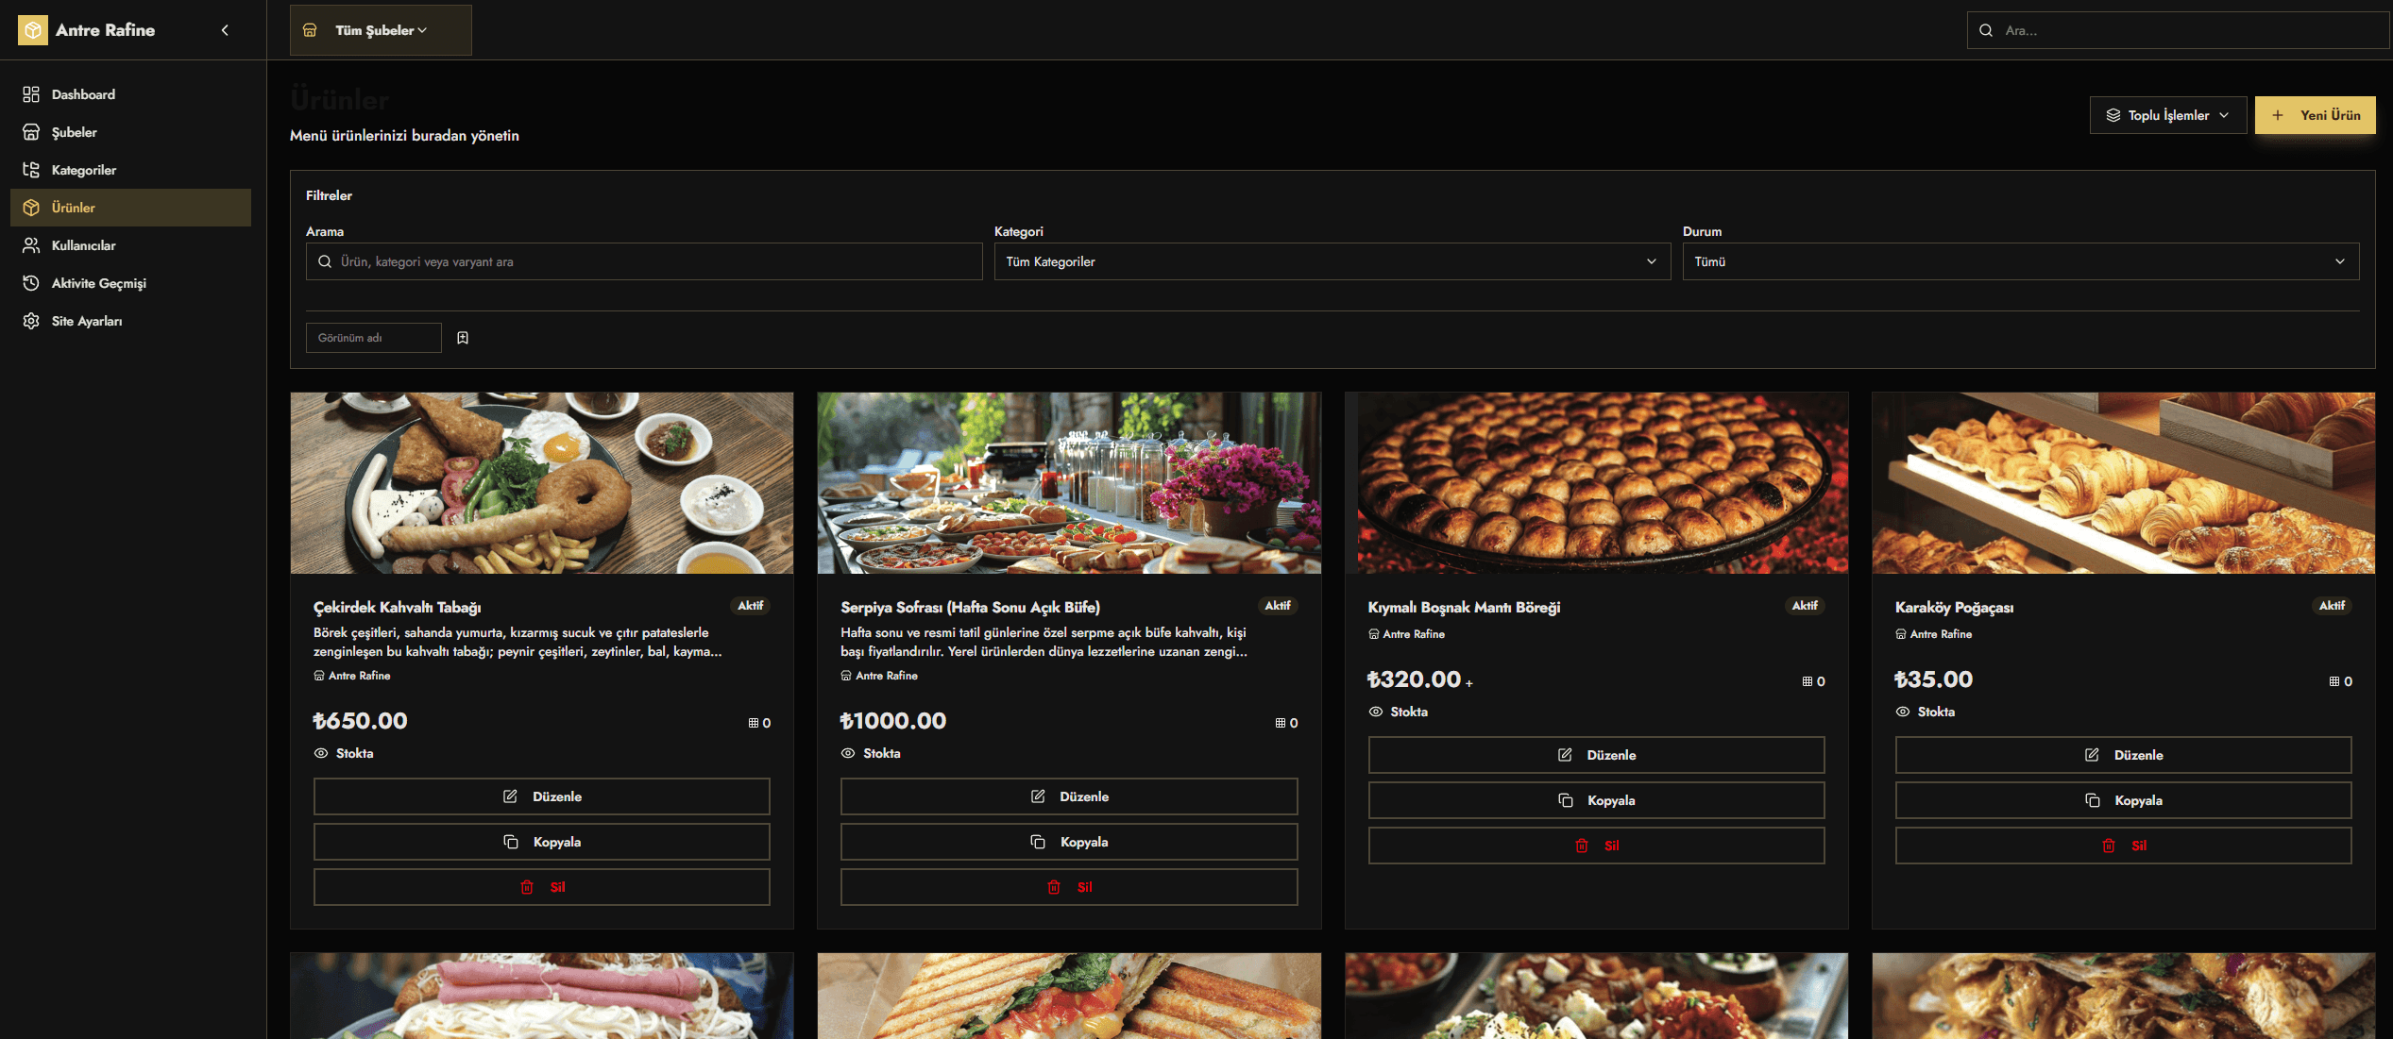This screenshot has height=1039, width=2393.
Task: Open Site Ayarları settings page
Action: point(130,321)
